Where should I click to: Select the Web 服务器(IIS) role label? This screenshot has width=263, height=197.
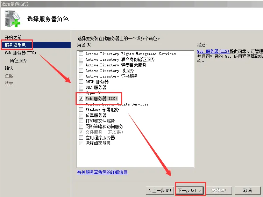[x=101, y=98]
